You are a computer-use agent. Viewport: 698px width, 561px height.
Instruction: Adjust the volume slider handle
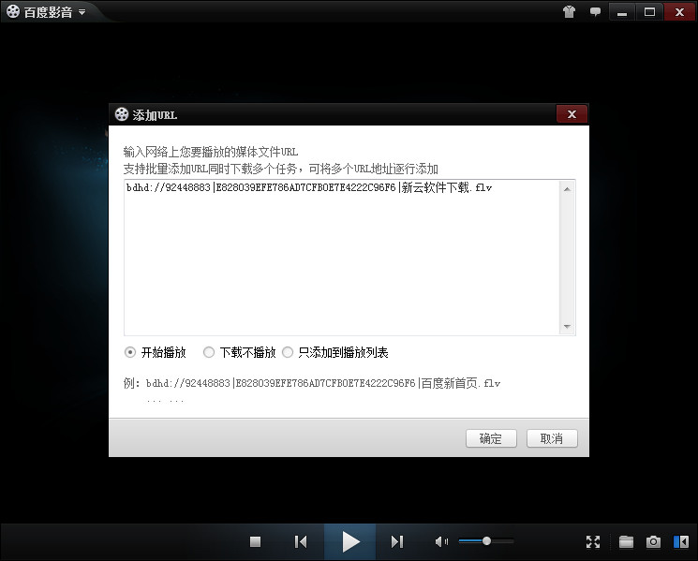(x=486, y=541)
